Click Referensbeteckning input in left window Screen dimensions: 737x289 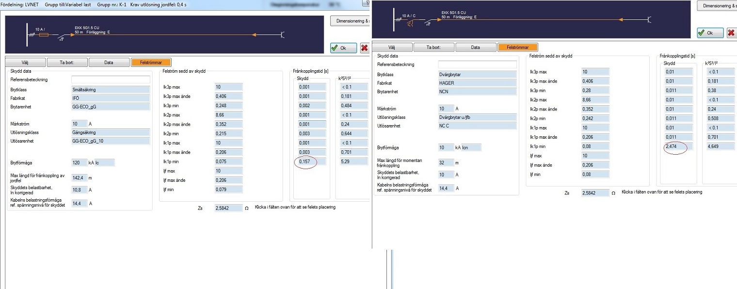[111, 79]
